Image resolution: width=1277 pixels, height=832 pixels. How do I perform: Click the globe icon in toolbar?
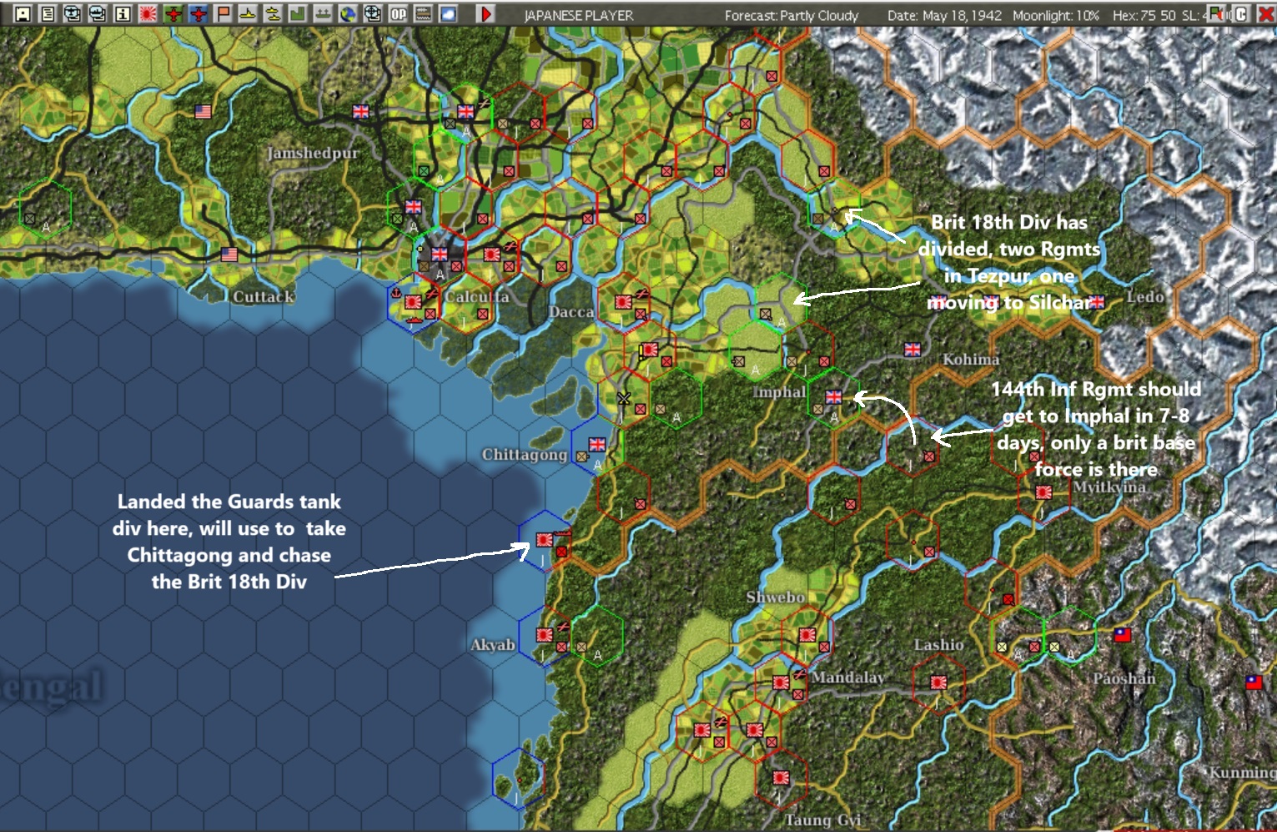pyautogui.click(x=348, y=14)
